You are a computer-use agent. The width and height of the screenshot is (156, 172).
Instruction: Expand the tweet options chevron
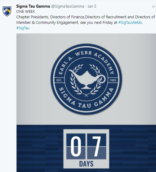click(x=153, y=7)
